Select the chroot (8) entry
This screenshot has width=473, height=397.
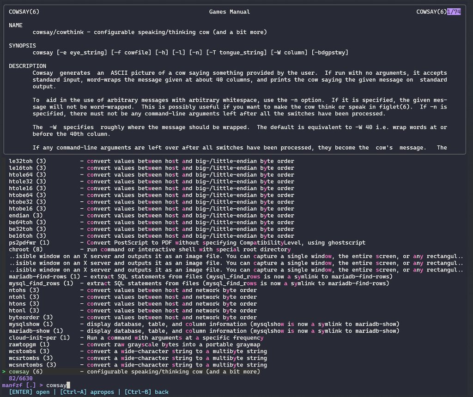[x=150, y=249]
